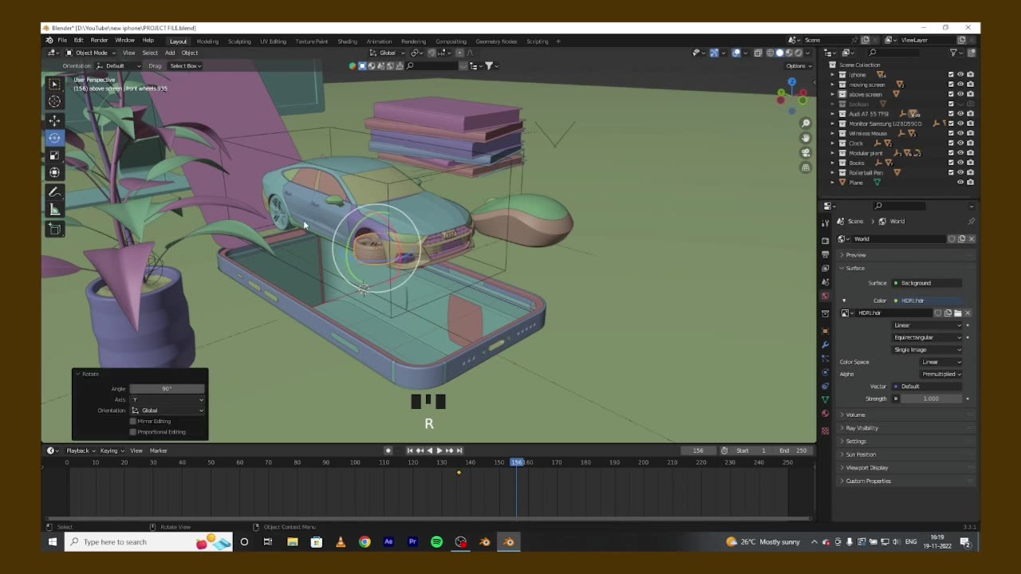The image size is (1021, 574).
Task: Enable Proportional Editing checkbox
Action: [x=132, y=432]
